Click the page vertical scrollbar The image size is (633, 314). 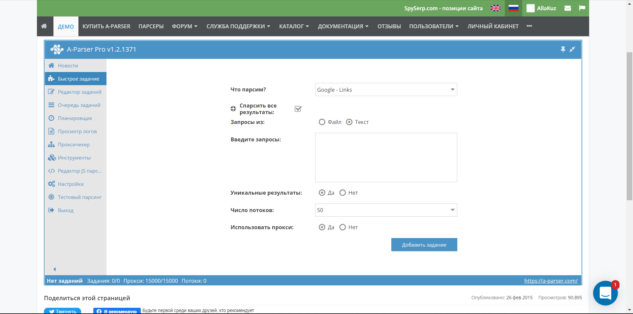pyautogui.click(x=629, y=126)
